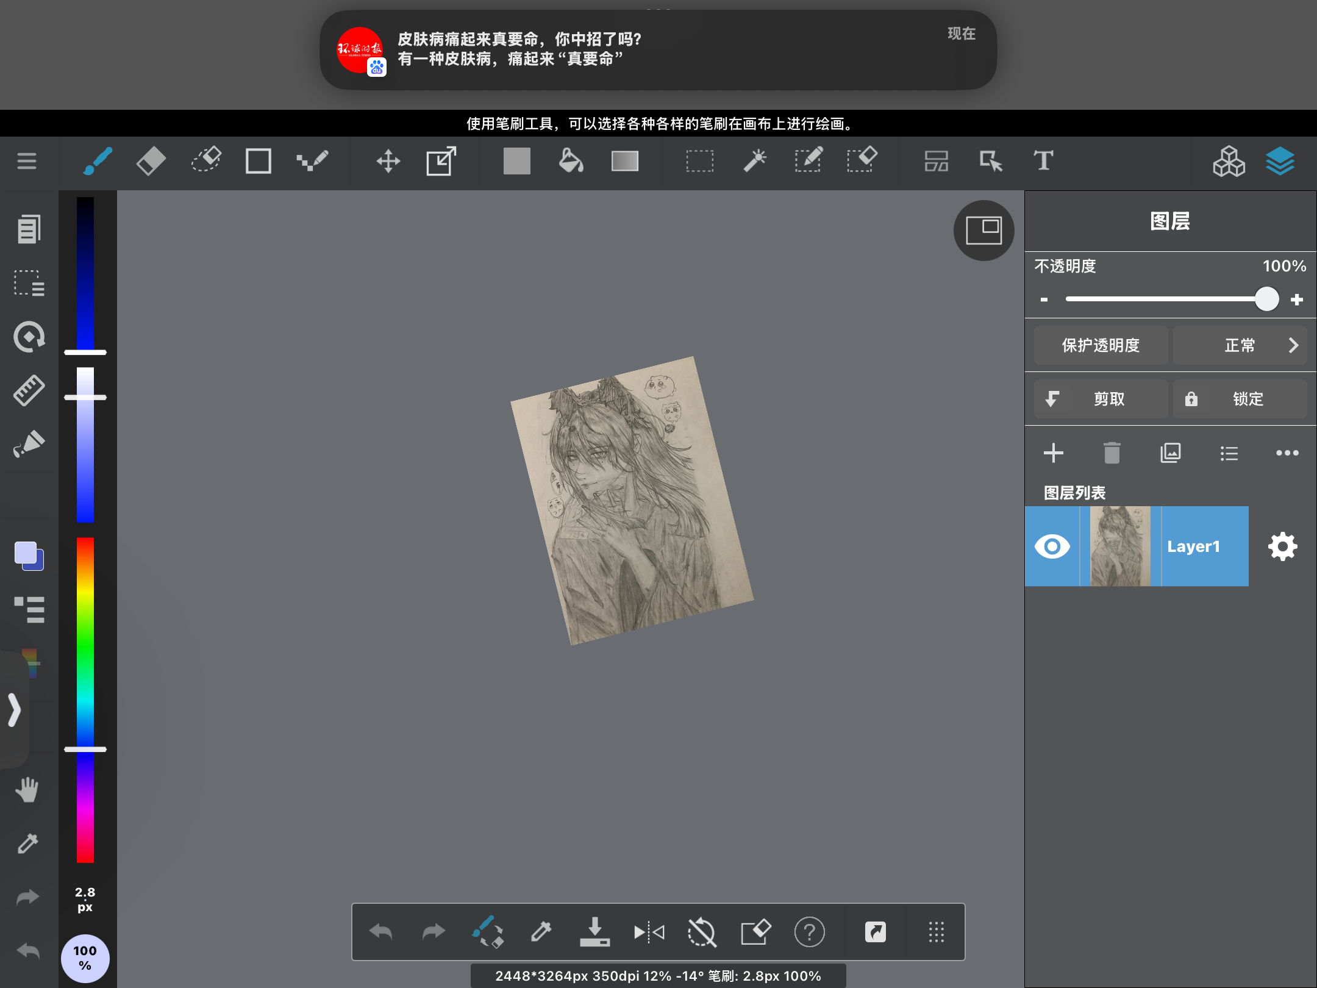Click the flip canvas horizontally icon
Screen dimensions: 1317x988
click(x=649, y=932)
